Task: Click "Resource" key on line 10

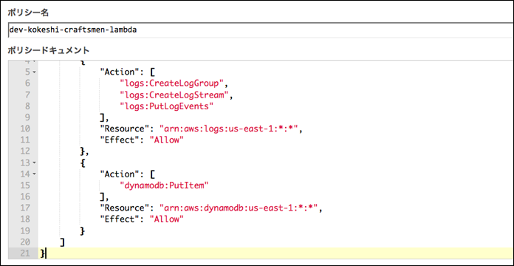Action: [x=125, y=129]
